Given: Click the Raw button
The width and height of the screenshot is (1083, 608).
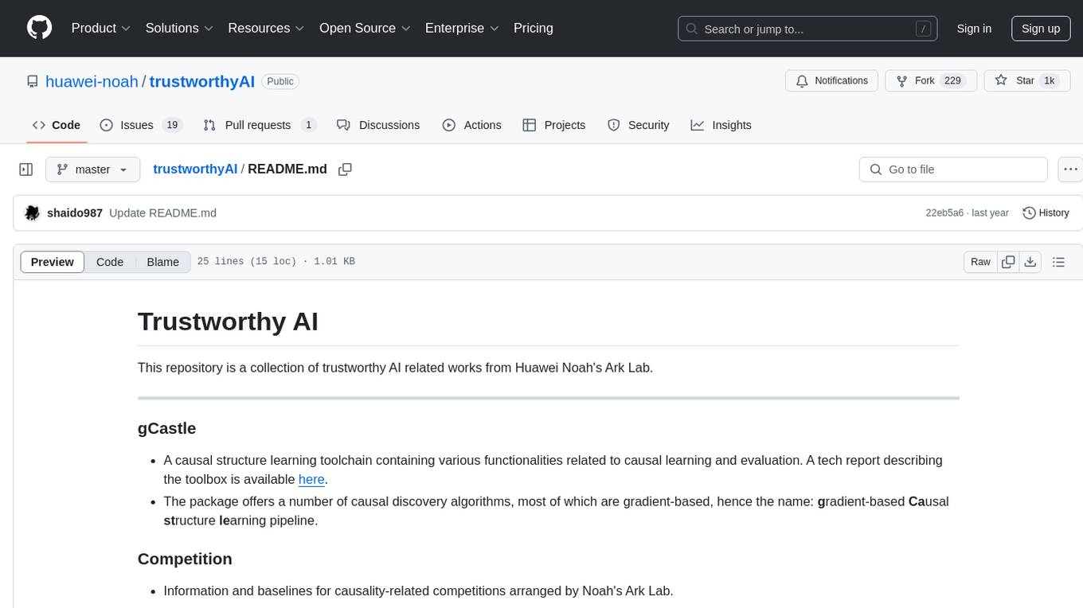Looking at the screenshot, I should 981,262.
